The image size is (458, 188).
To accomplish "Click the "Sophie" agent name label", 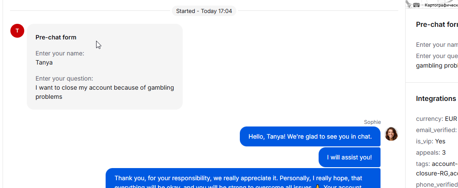I will [372, 122].
